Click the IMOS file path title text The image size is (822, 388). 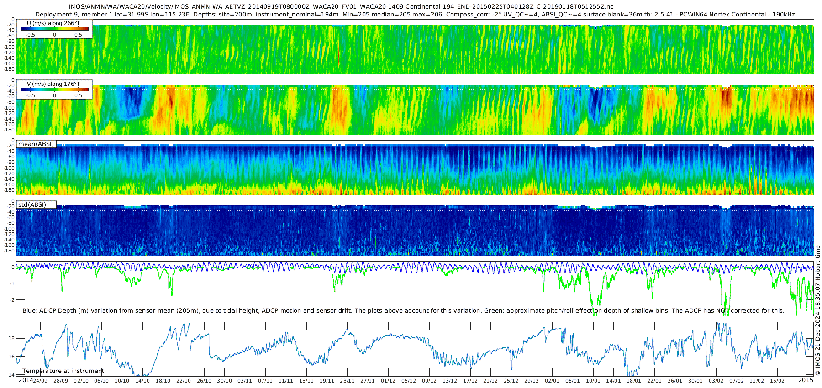(x=341, y=7)
